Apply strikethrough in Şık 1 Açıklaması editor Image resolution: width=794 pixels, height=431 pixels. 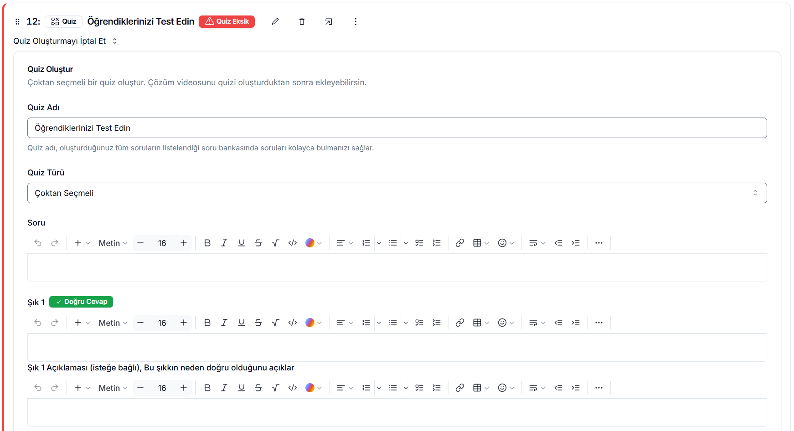pyautogui.click(x=258, y=388)
